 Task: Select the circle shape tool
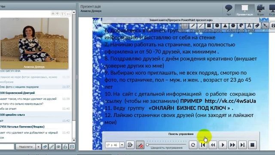(217, 26)
